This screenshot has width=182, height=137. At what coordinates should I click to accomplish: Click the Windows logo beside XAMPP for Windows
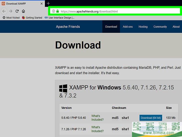click(63, 88)
